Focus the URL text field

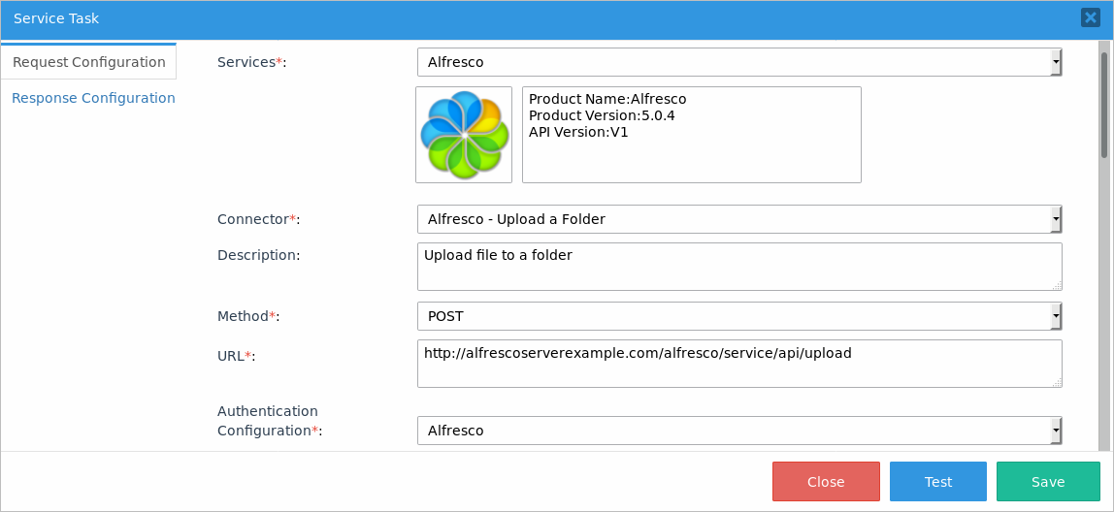pos(738,364)
